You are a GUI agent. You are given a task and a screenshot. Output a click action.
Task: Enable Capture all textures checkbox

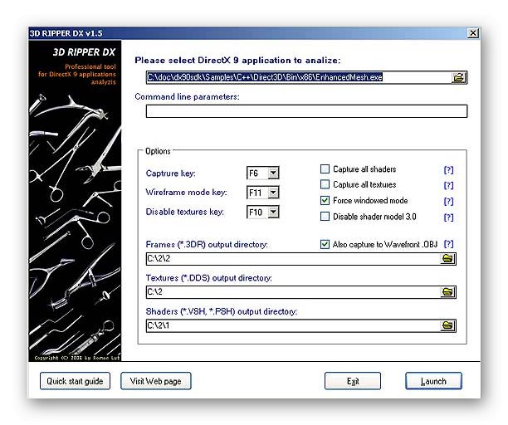[325, 184]
